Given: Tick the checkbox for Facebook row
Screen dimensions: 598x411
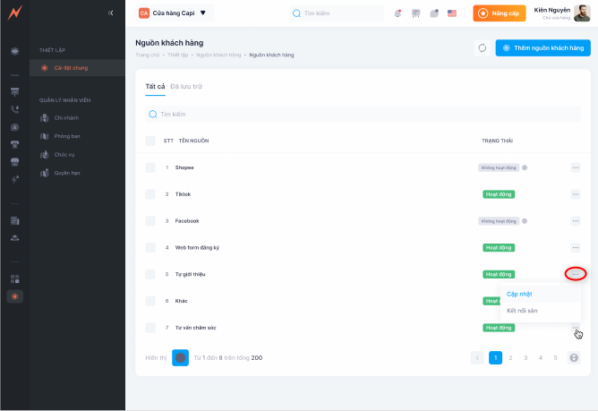Looking at the screenshot, I should [x=150, y=220].
